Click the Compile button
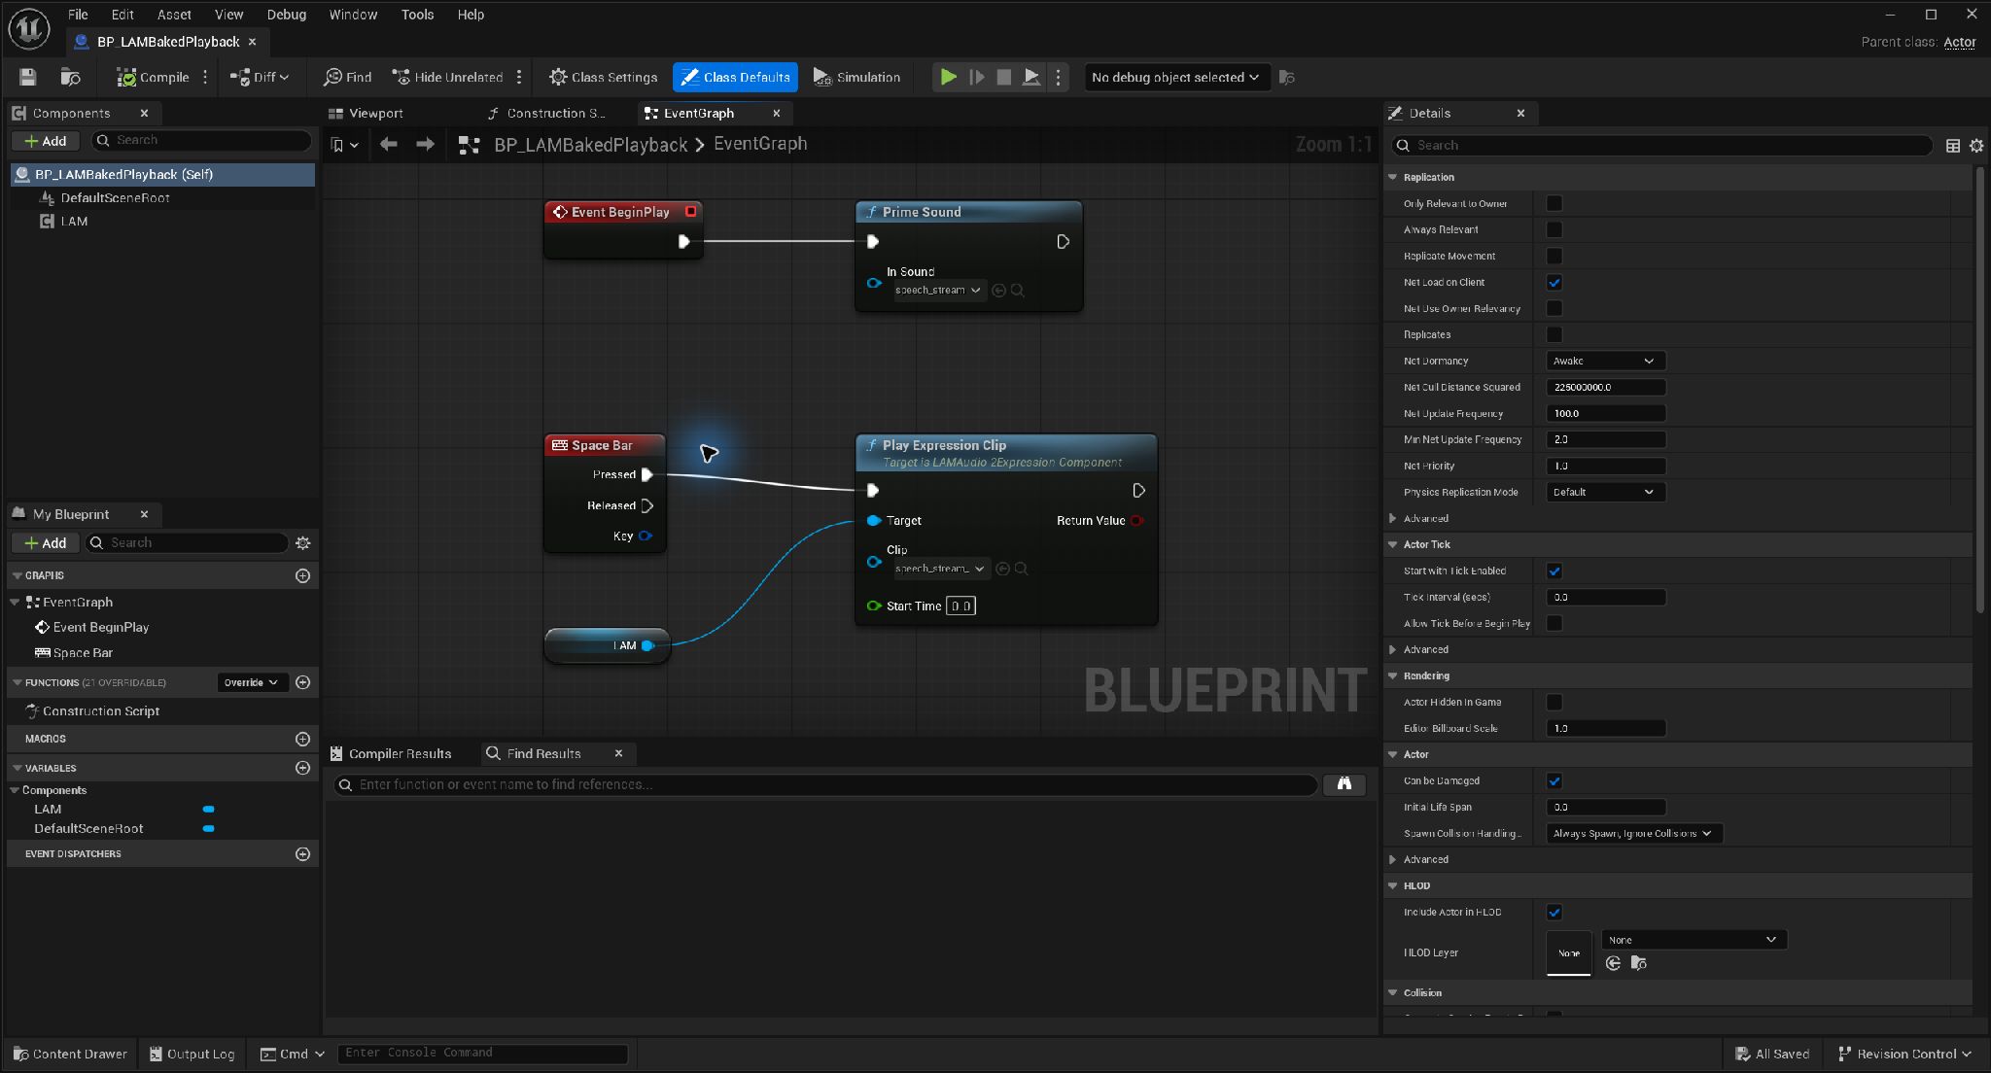 click(x=153, y=77)
